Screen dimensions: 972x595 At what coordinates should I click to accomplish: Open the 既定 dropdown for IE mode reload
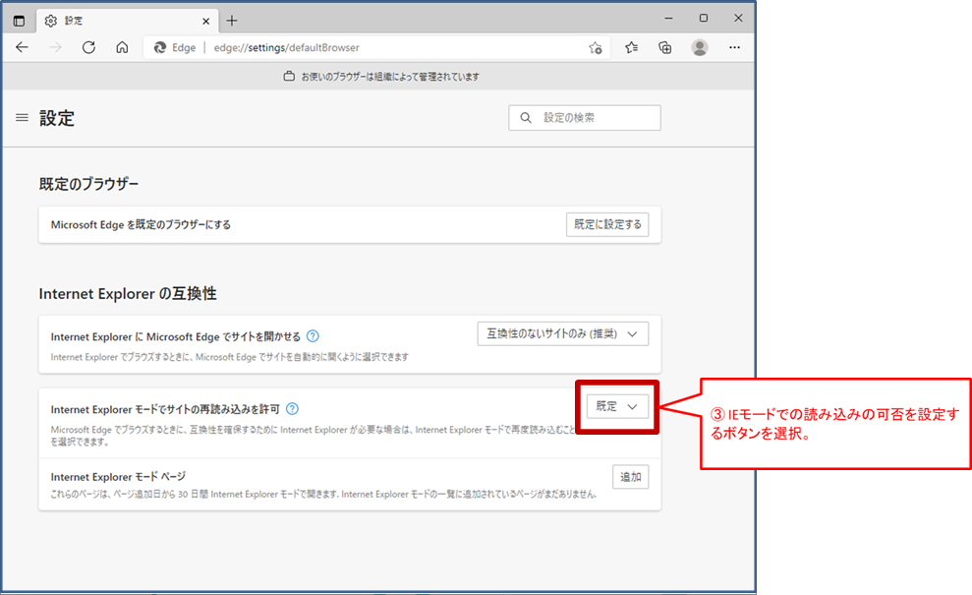tap(617, 406)
